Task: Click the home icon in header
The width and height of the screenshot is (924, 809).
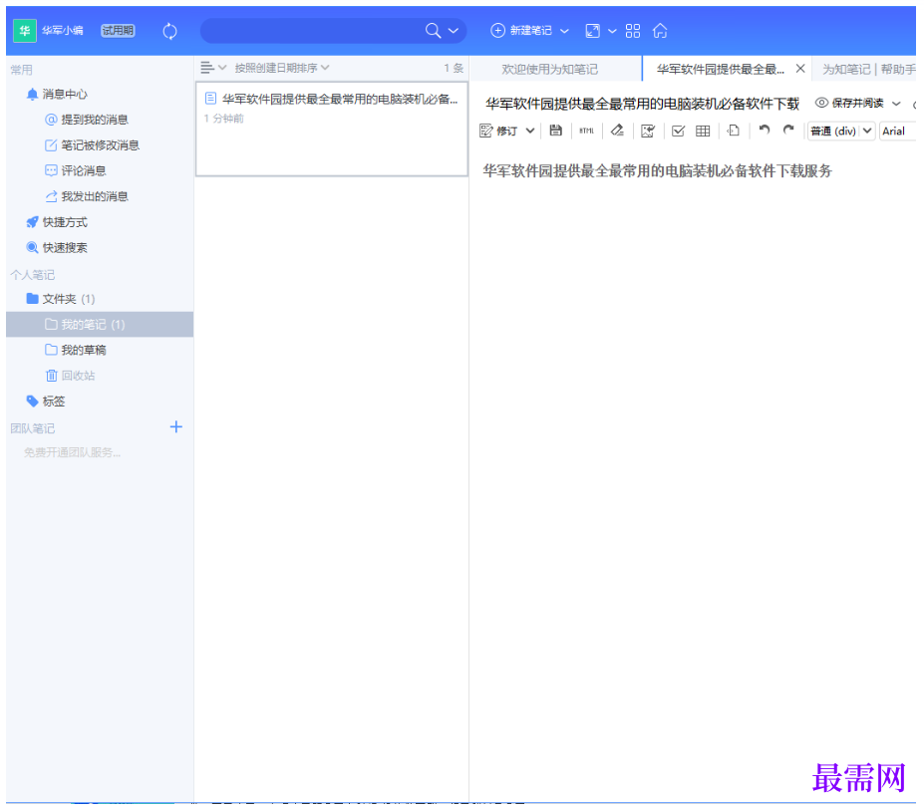Action: coord(660,31)
